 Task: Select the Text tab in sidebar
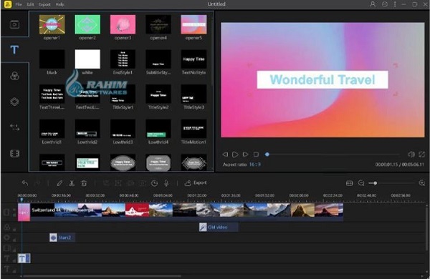click(14, 50)
